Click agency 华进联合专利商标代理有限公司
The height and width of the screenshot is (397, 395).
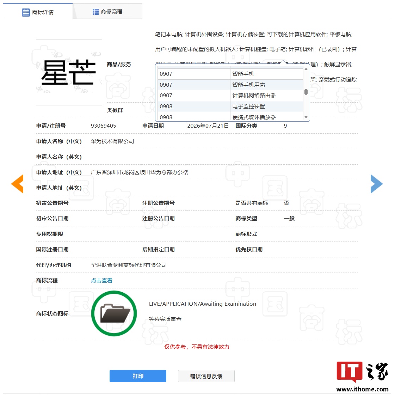[x=129, y=265]
